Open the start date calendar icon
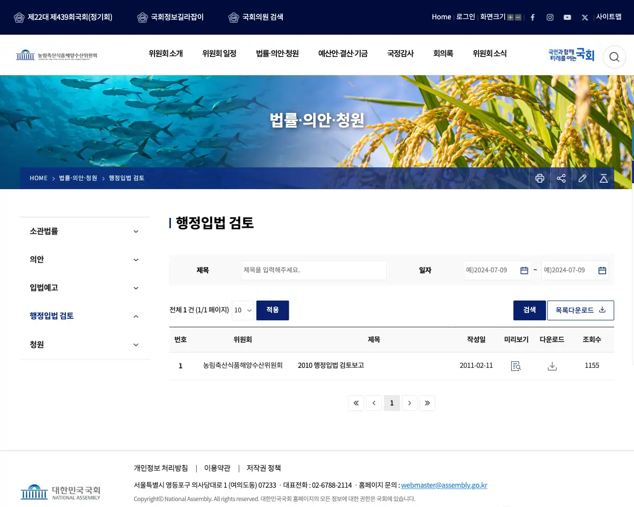The image size is (634, 507). point(524,270)
